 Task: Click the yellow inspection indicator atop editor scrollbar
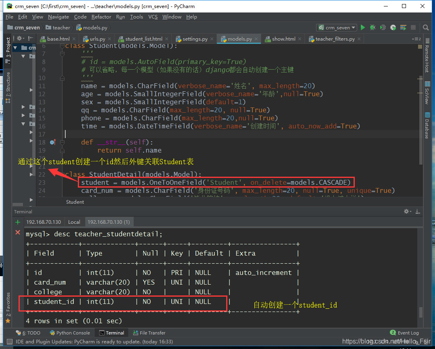[x=420, y=47]
